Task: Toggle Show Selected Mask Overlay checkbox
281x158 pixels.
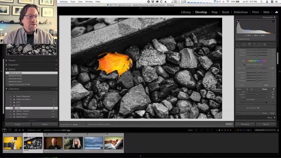Action: pyautogui.click(x=86, y=124)
